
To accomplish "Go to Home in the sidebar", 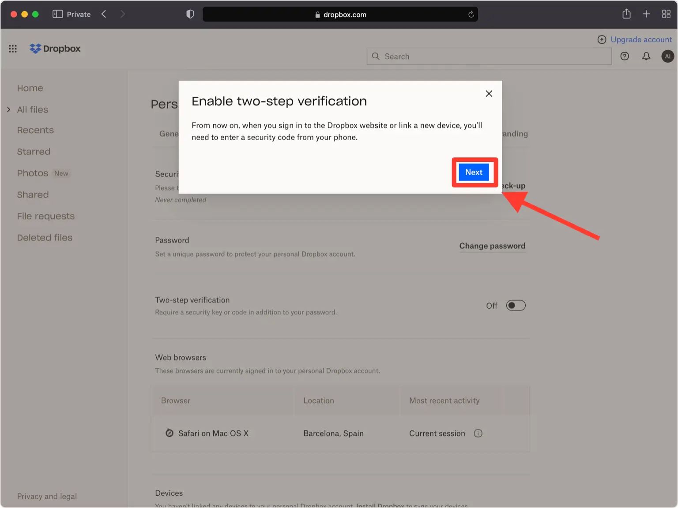I will (30, 88).
